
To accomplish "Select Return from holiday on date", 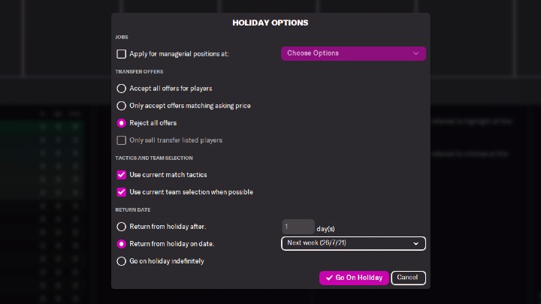I will pos(122,244).
